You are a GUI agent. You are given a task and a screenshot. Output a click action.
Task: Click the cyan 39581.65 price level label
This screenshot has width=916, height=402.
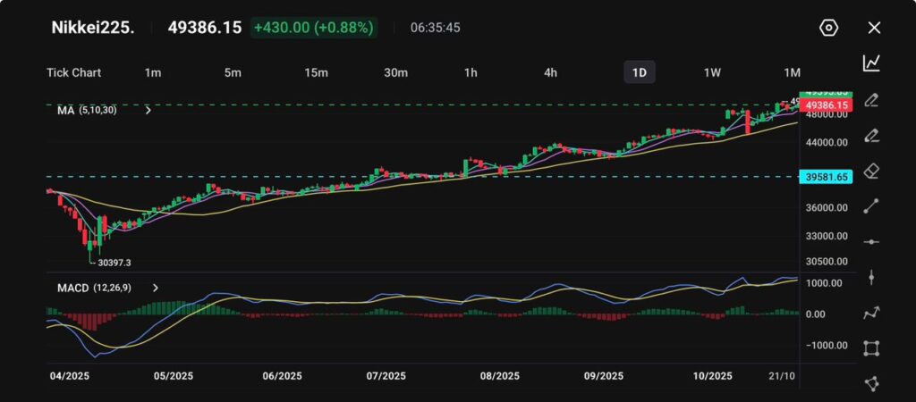826,177
